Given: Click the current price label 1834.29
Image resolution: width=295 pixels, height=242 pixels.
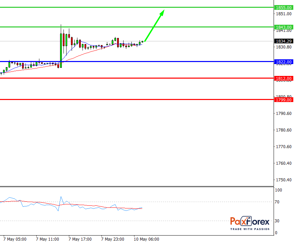Looking at the screenshot, I should pyautogui.click(x=284, y=41).
